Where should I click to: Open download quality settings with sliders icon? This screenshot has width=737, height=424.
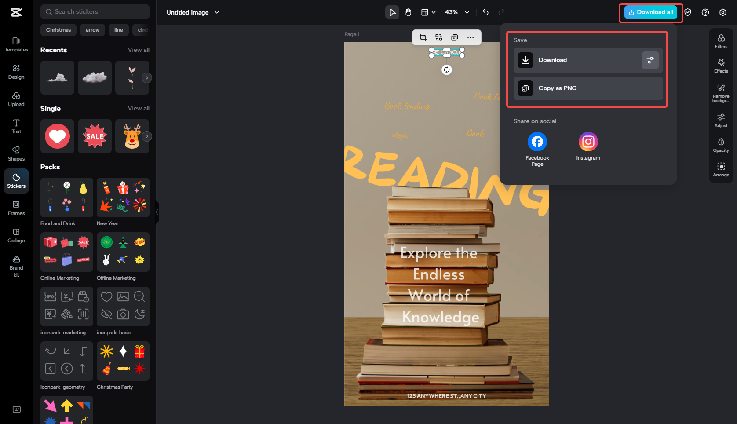[650, 60]
